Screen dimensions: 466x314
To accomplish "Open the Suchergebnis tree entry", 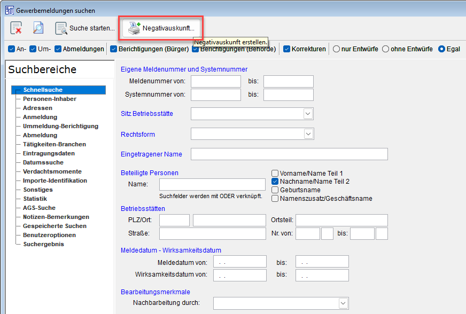I will 43,244.
